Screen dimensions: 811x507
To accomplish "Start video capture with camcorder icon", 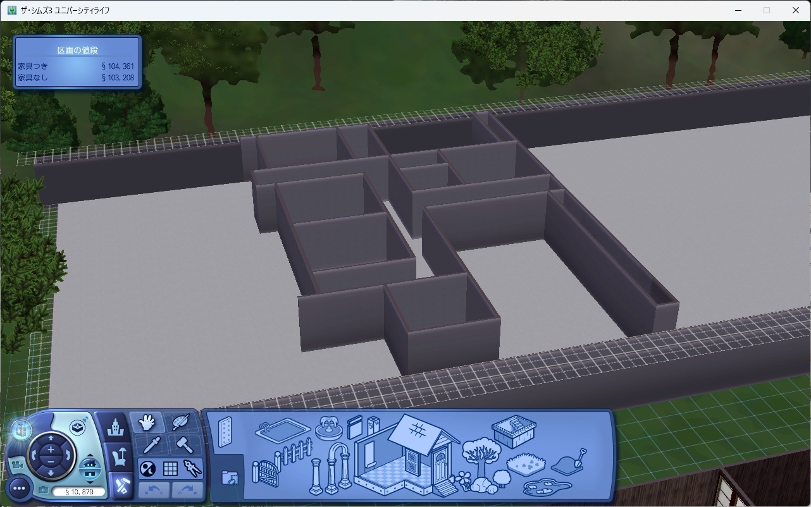I will tap(17, 465).
